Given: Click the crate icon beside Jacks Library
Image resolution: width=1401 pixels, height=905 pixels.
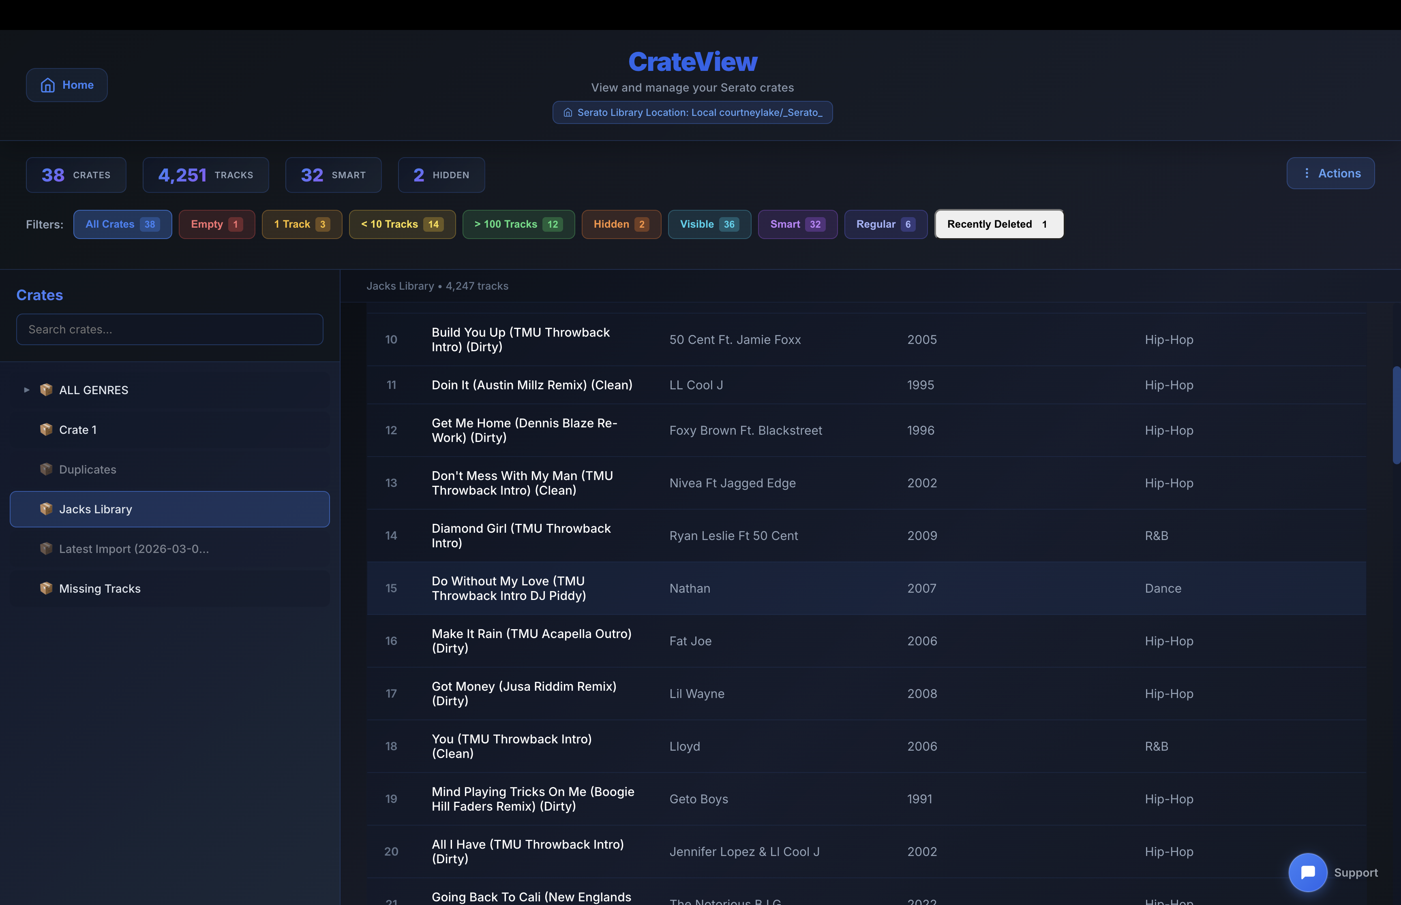Looking at the screenshot, I should 46,509.
